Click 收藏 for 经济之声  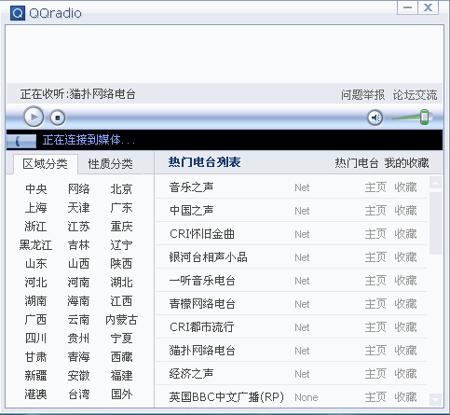click(x=405, y=374)
